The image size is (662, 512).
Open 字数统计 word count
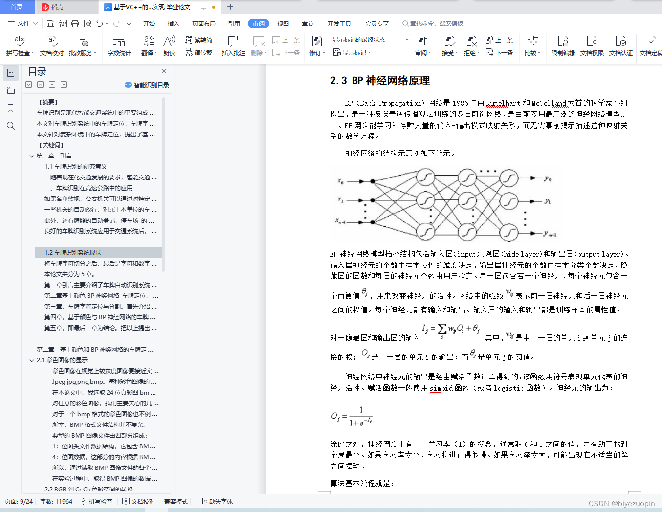[x=119, y=45]
